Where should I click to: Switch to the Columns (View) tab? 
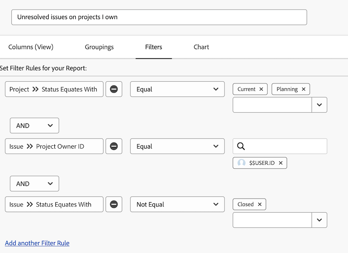[x=31, y=47]
